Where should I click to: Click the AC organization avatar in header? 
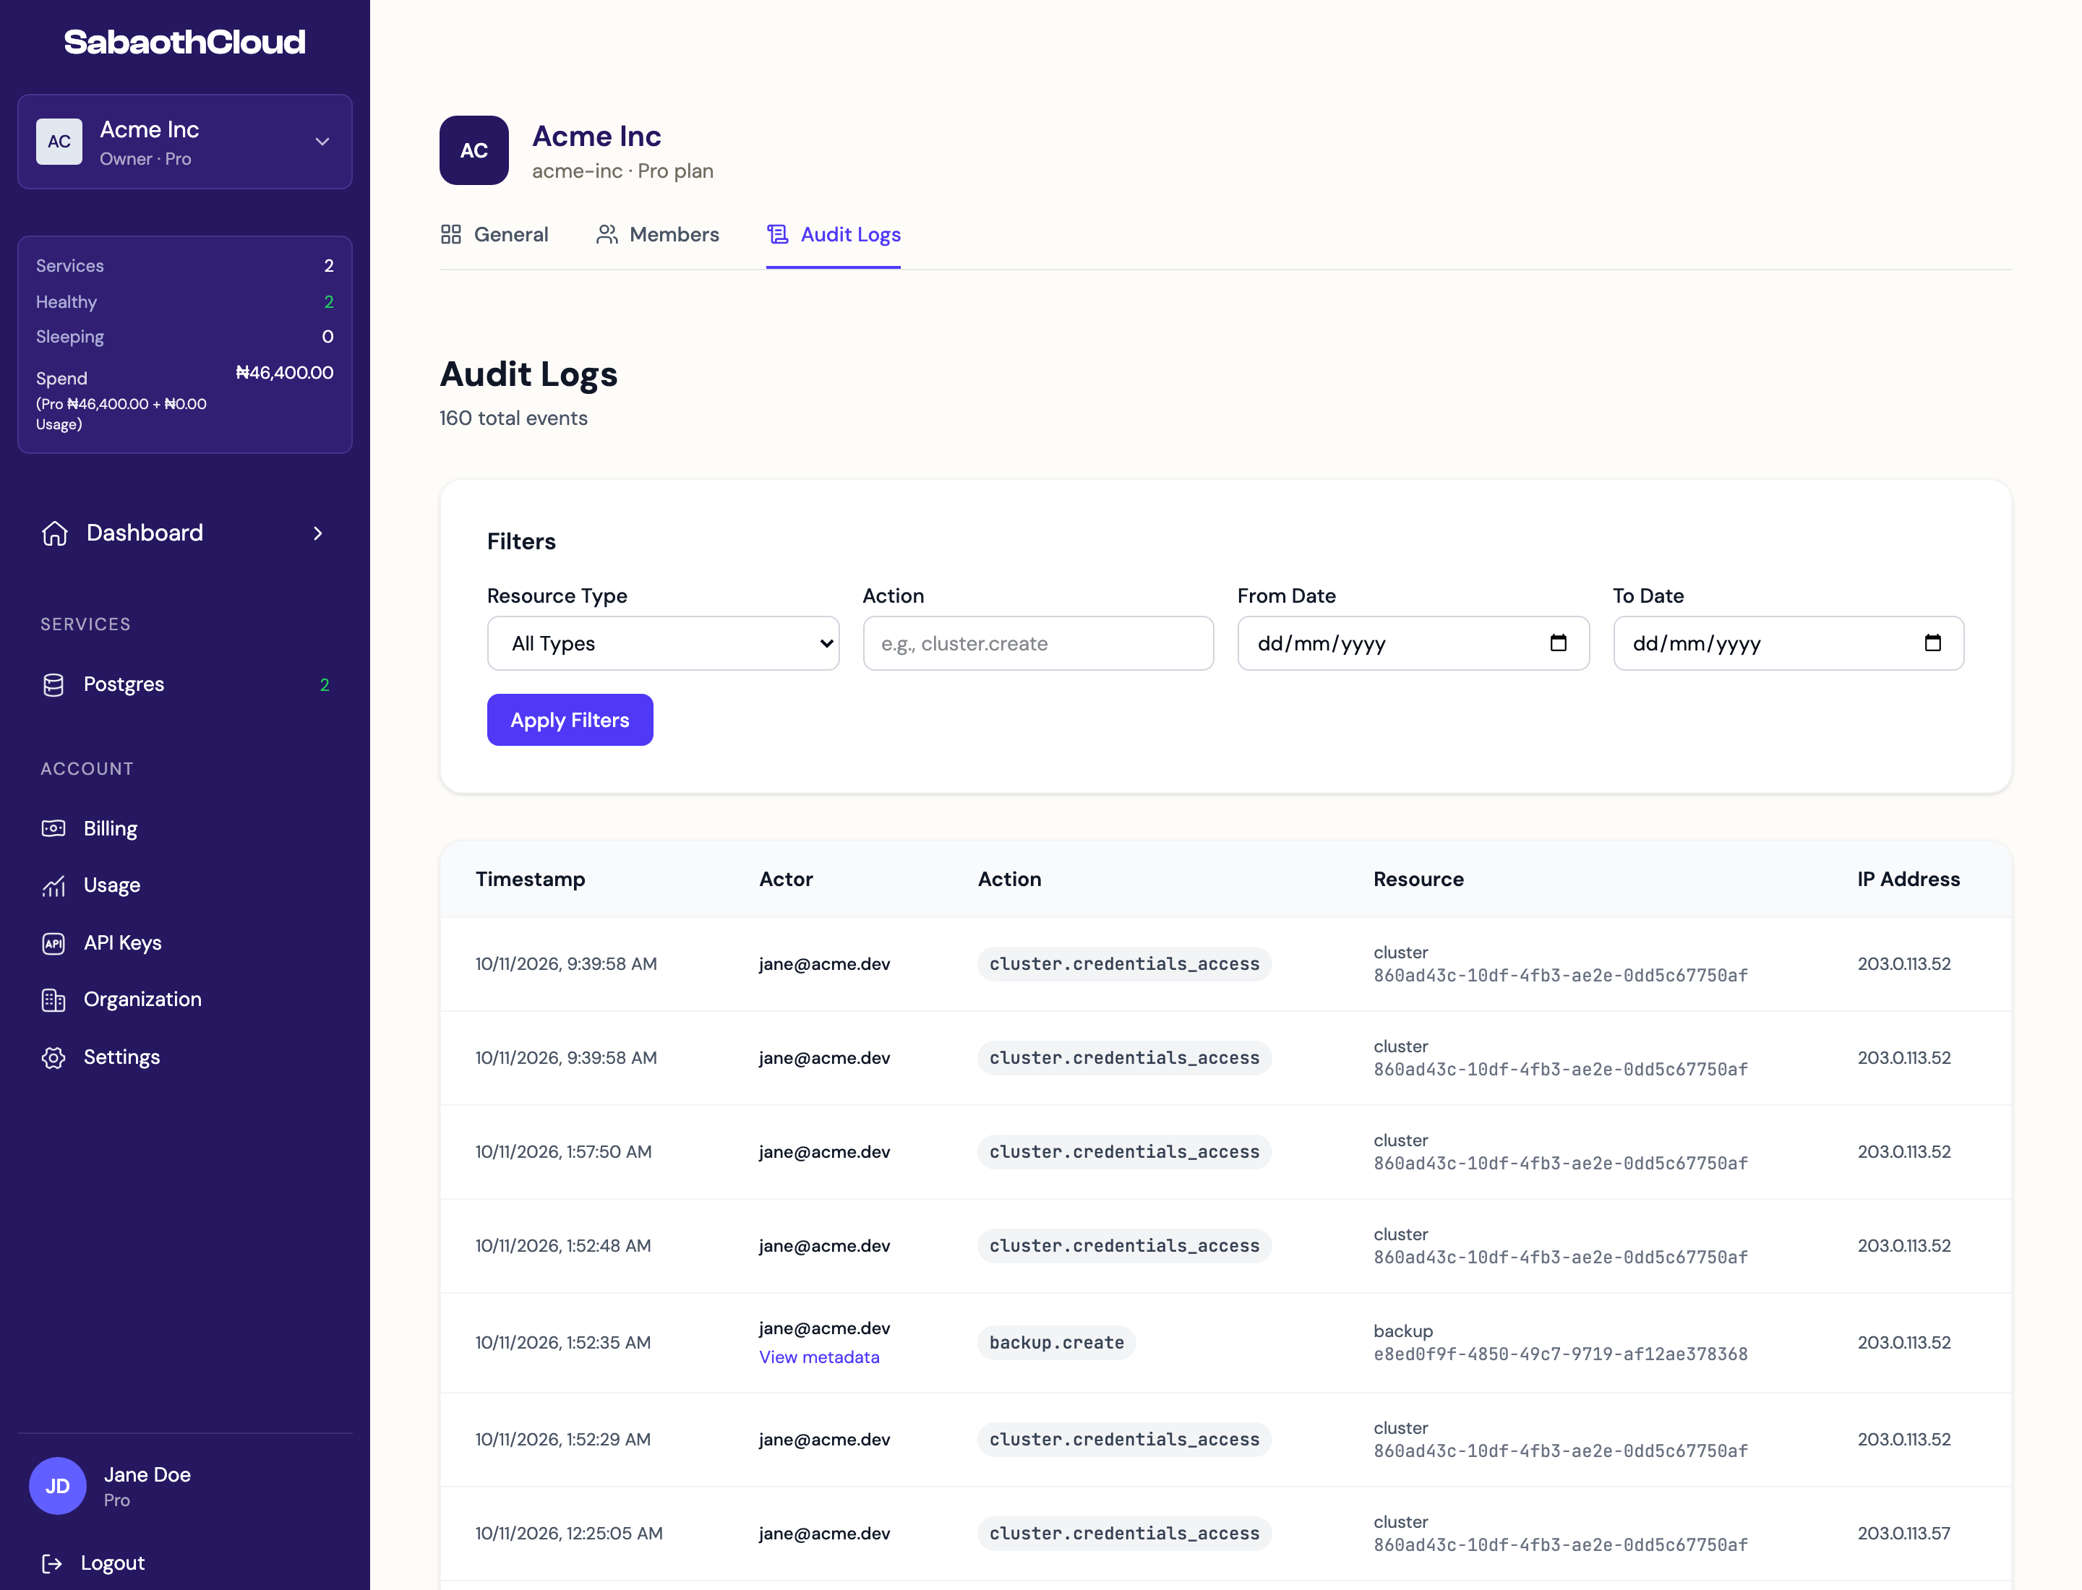474,150
